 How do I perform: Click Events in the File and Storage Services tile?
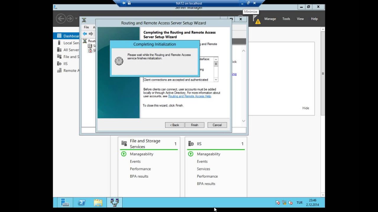pyautogui.click(x=135, y=161)
